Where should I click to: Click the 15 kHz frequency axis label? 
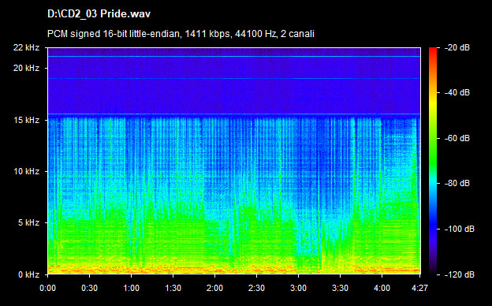[26, 120]
